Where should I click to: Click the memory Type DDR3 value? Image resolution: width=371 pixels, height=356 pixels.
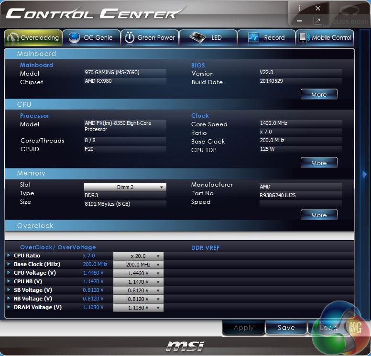point(125,195)
